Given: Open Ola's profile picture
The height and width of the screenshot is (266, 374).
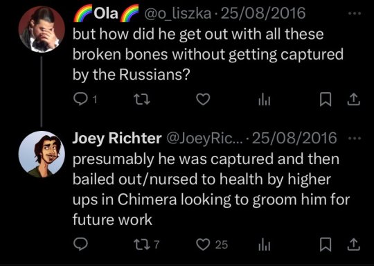Looking at the screenshot, I should click(x=42, y=29).
